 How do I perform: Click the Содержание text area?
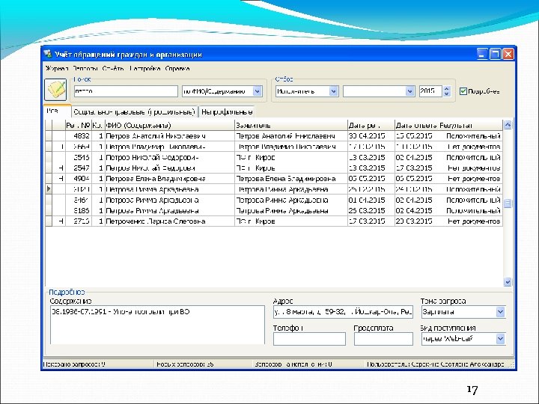coord(157,325)
